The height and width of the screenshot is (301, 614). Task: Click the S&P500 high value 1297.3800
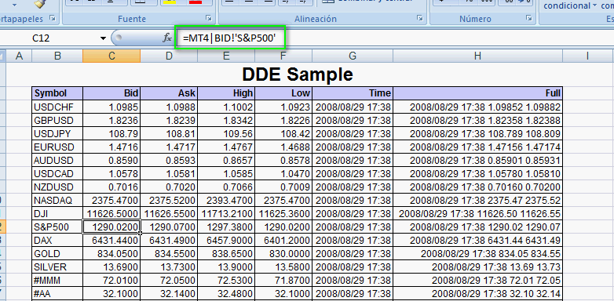pyautogui.click(x=226, y=227)
